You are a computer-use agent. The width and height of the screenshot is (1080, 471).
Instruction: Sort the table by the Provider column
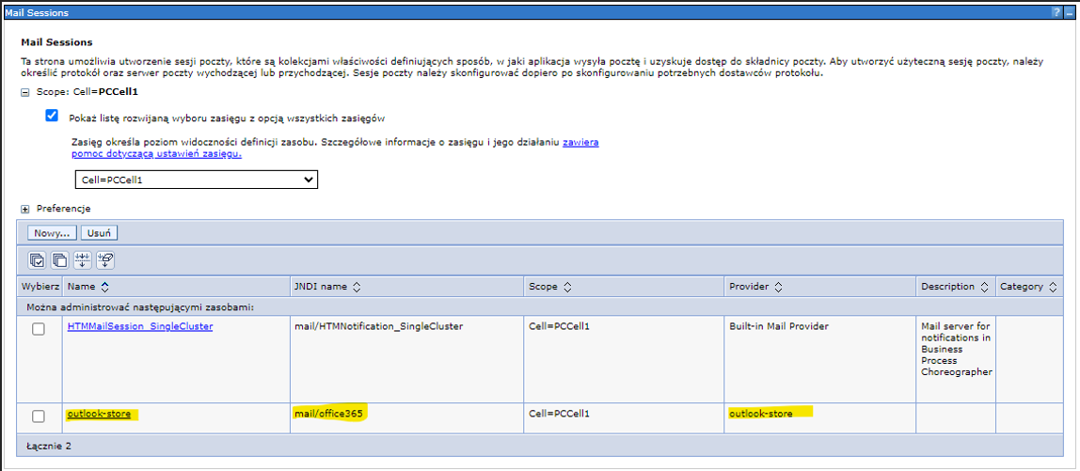(x=778, y=287)
